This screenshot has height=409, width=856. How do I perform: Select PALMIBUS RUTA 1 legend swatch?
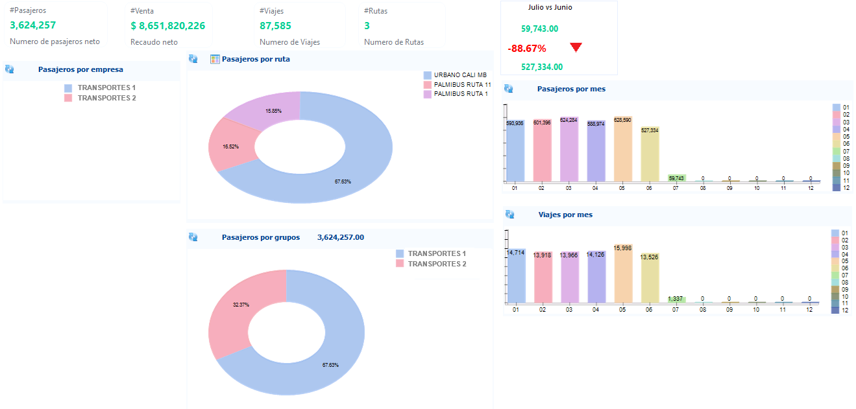[427, 94]
